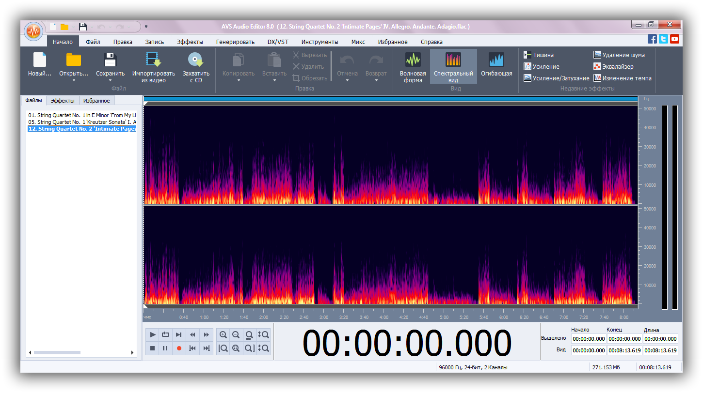Stop playback with the Stop button
703x393 pixels.
[x=153, y=348]
